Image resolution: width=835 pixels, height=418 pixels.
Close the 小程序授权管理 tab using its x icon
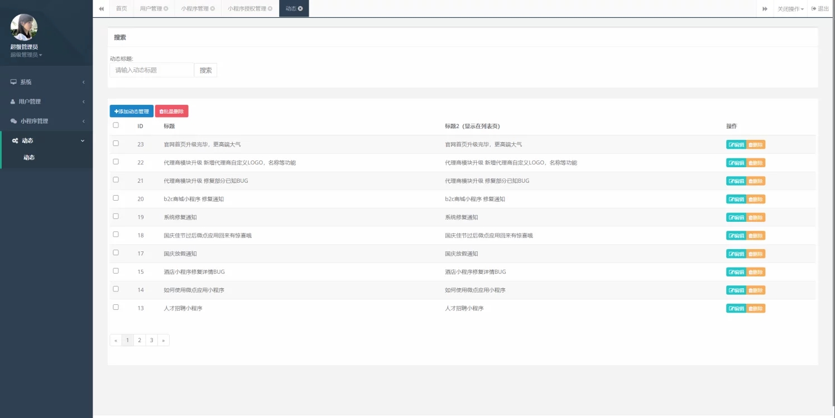click(270, 9)
